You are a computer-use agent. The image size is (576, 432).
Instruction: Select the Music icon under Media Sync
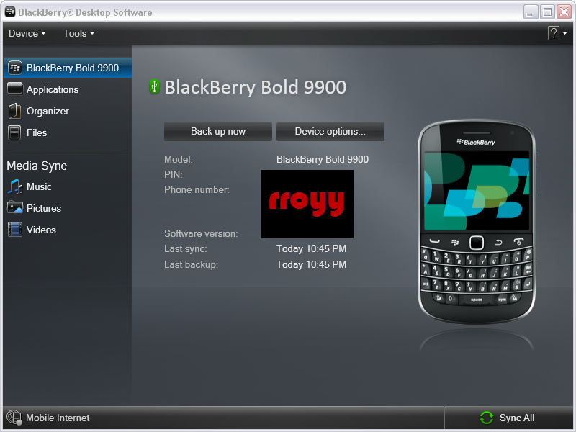16,188
